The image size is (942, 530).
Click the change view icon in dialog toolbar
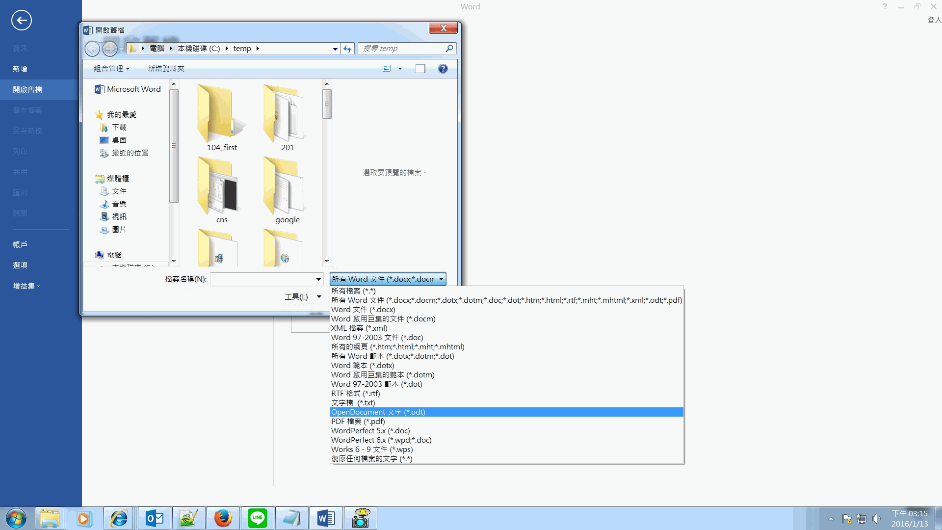(387, 69)
